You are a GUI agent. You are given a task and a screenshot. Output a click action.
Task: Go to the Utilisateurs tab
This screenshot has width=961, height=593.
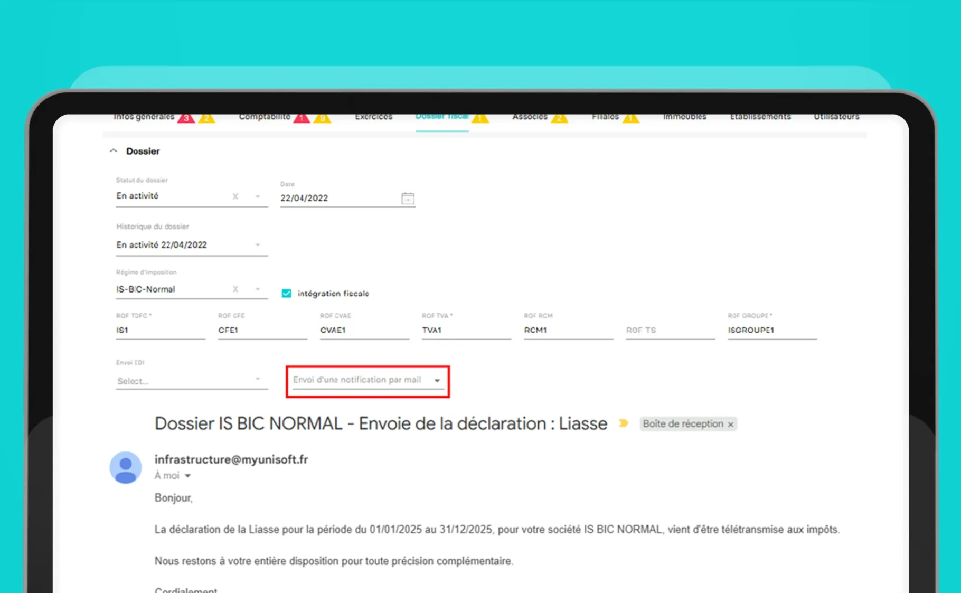pos(836,117)
